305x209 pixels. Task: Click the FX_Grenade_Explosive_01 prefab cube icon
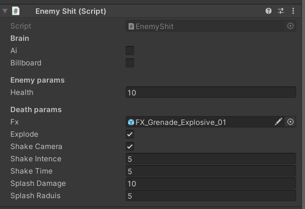(x=131, y=122)
